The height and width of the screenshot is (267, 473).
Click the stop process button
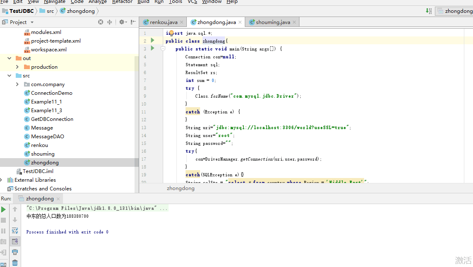(3, 220)
